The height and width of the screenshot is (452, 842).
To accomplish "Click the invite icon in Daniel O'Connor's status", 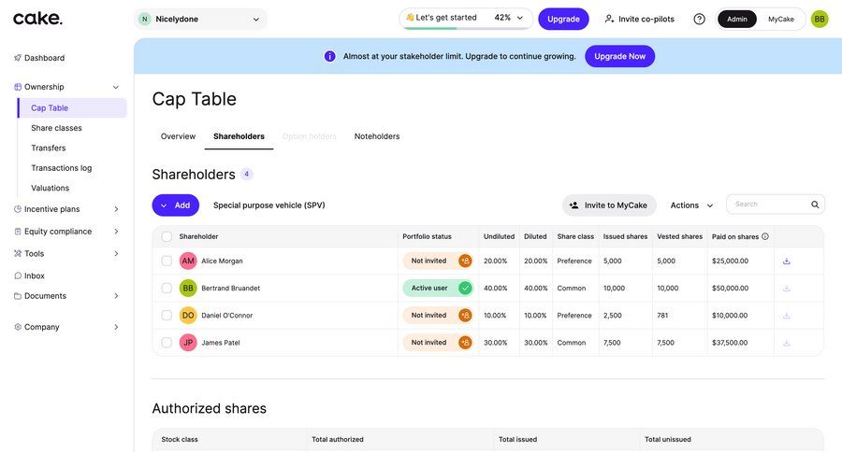I will click(x=465, y=316).
